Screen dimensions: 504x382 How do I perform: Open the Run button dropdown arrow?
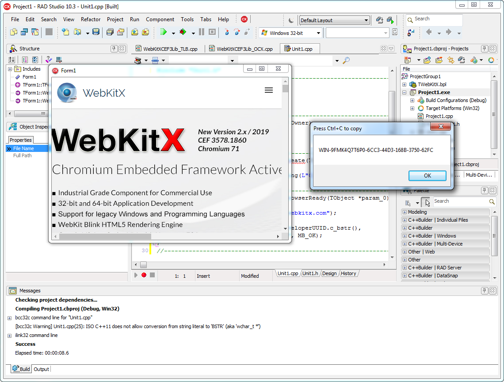click(x=173, y=33)
